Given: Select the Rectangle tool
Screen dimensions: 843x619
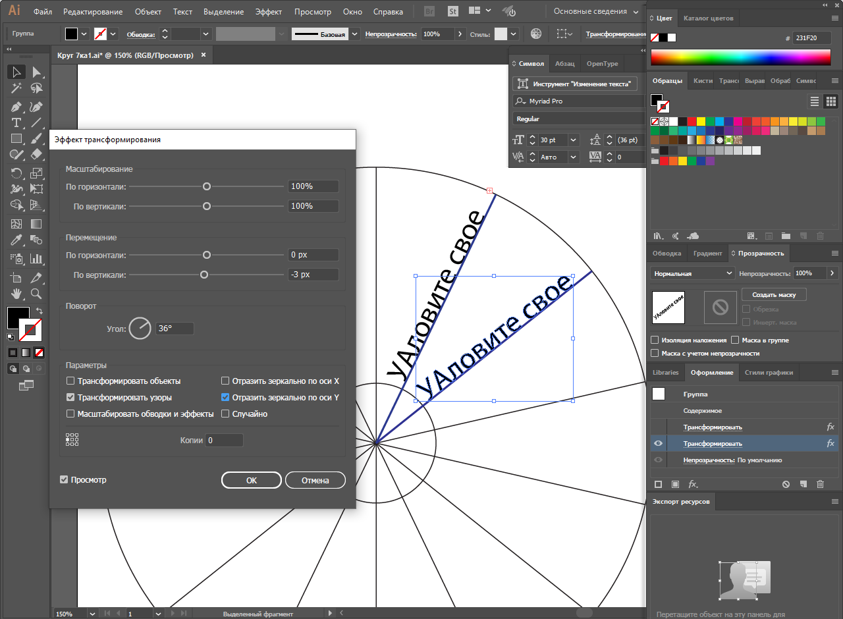Looking at the screenshot, I should tap(16, 139).
